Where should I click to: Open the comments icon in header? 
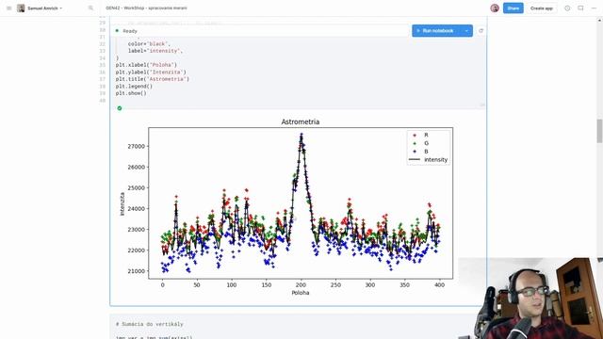pyautogui.click(x=580, y=8)
